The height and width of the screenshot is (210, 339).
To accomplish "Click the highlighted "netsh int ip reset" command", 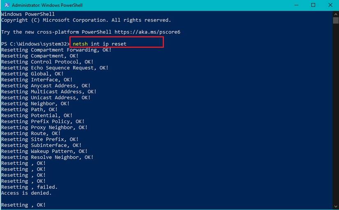I will (99, 44).
